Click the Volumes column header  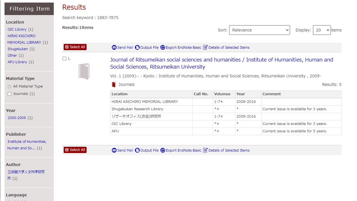(x=224, y=94)
